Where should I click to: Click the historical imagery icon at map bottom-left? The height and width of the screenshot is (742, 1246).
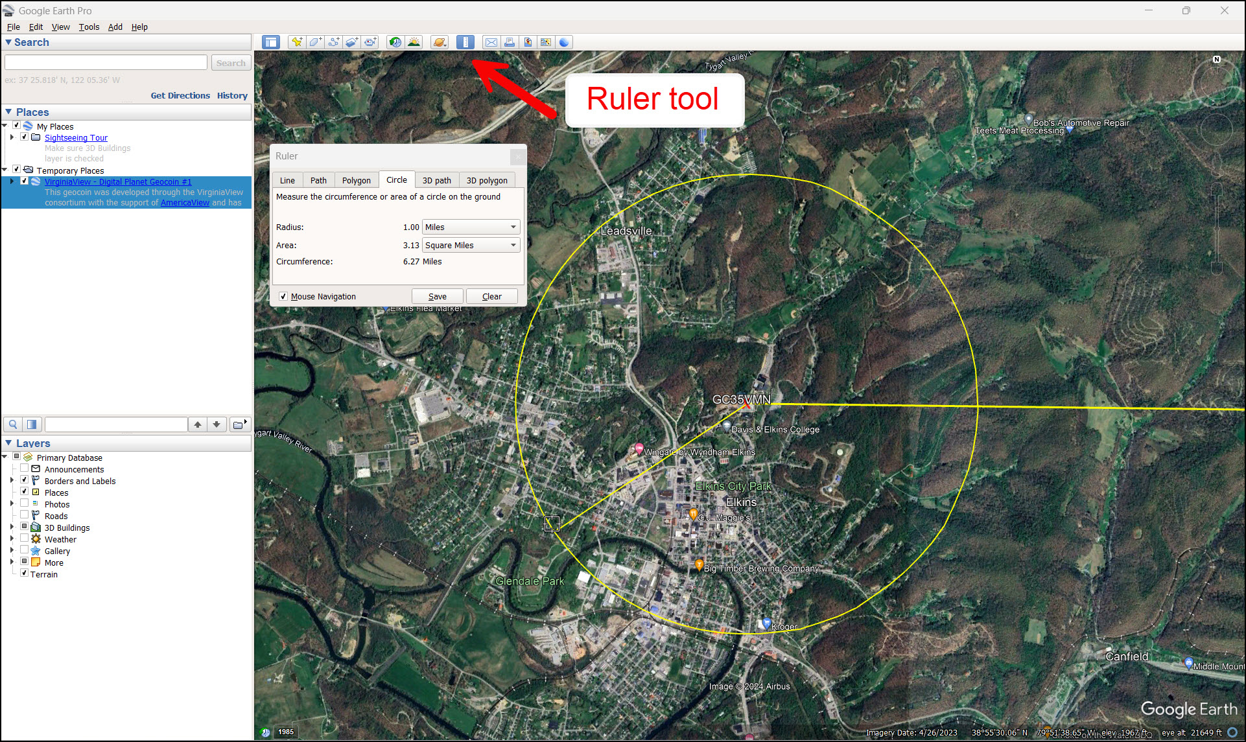pyautogui.click(x=265, y=732)
